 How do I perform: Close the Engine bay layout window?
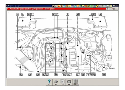117,6
